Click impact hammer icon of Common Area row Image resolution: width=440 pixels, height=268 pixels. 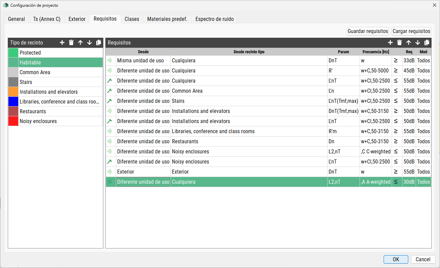click(x=109, y=91)
